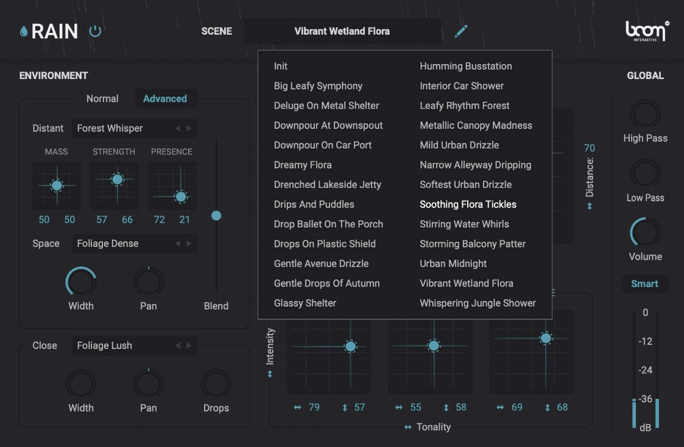Click the pencil icon to edit scene name

point(461,30)
